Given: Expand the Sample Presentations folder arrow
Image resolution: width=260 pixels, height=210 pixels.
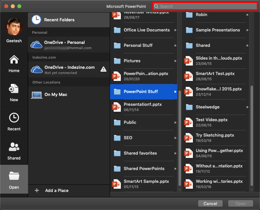Looking at the screenshot, I should (x=248, y=30).
